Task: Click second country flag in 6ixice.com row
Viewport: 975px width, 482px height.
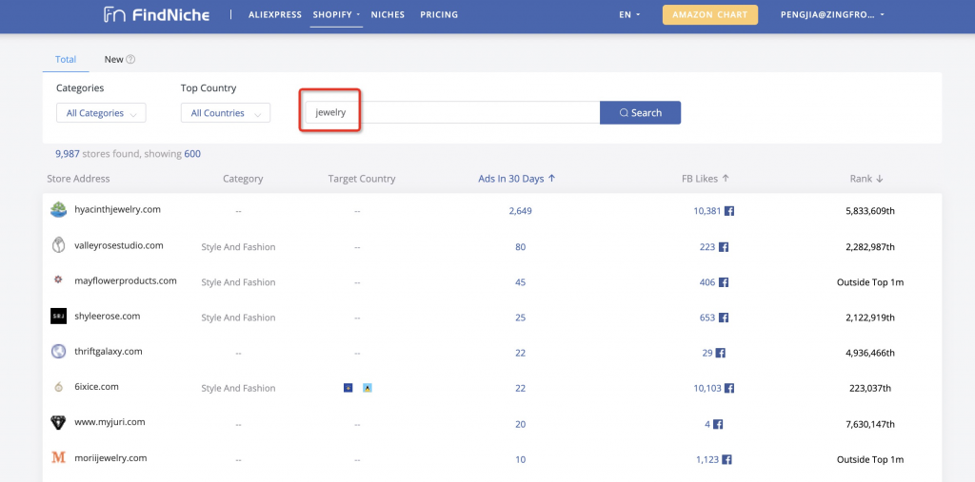Action: (368, 388)
